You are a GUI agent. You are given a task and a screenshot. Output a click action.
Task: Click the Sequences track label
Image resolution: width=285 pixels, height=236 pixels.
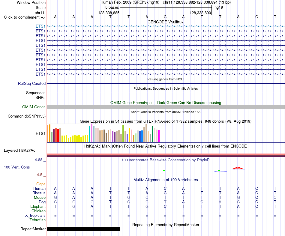36,93
